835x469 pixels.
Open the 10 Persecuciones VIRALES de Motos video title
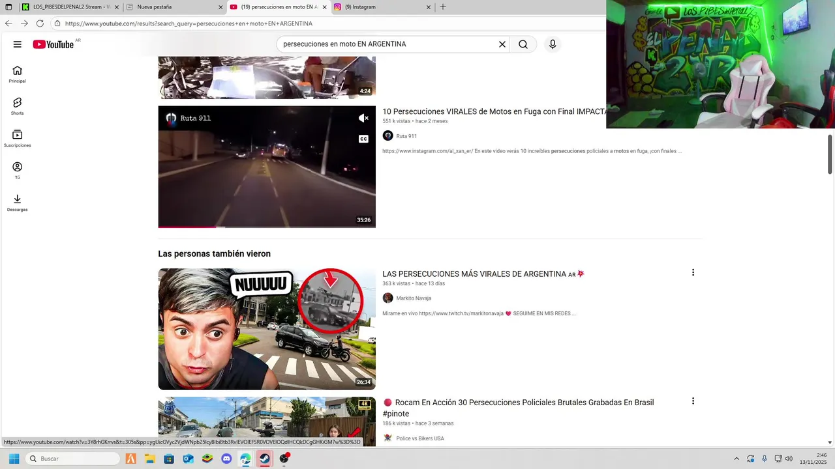coord(494,111)
